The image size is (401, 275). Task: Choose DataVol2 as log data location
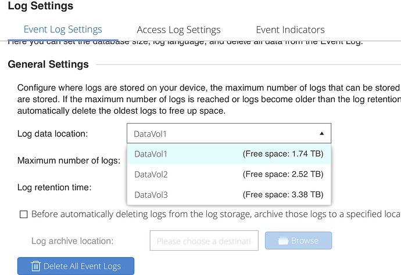(229, 175)
